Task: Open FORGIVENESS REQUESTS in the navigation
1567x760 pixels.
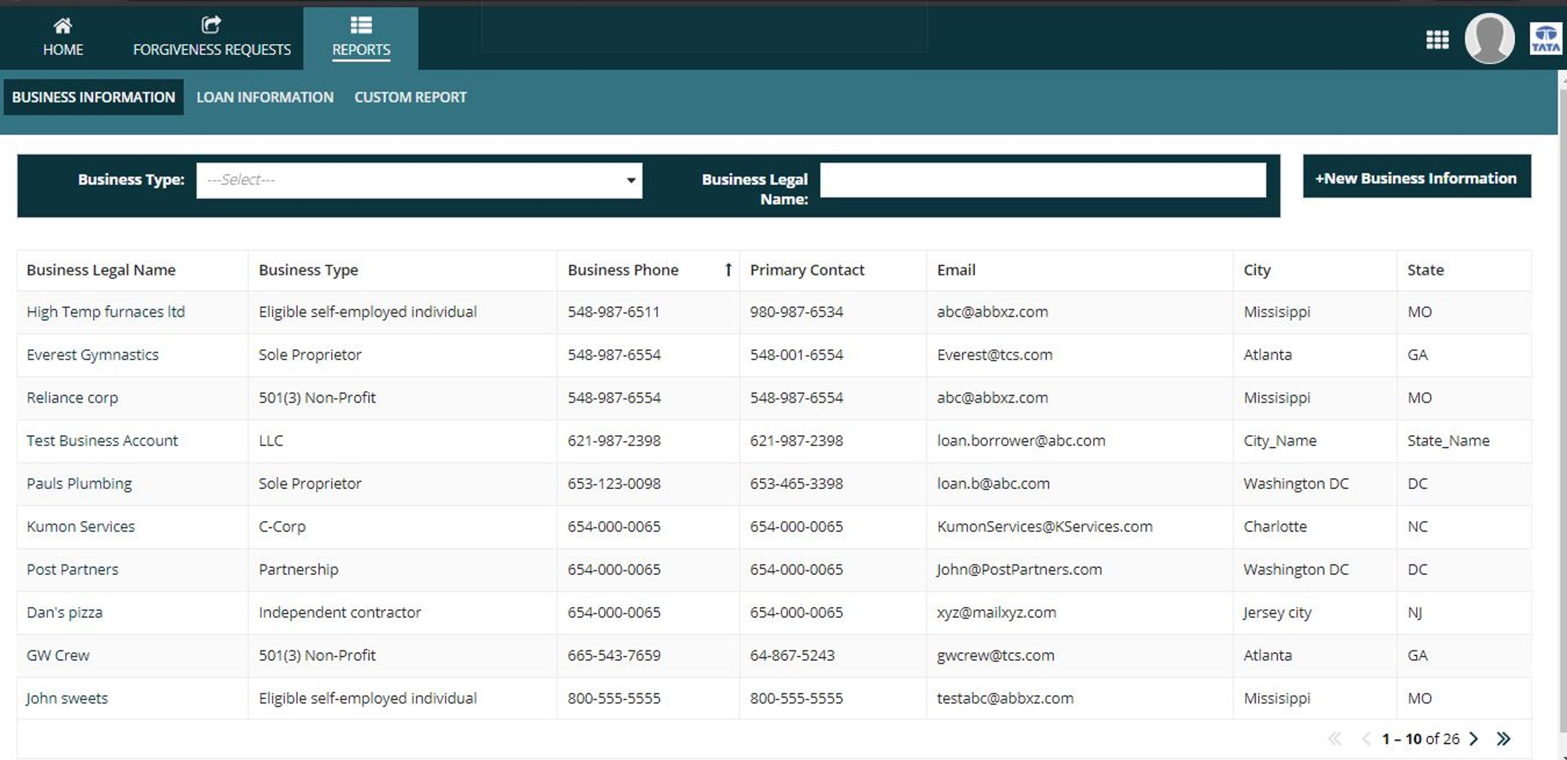Action: coord(212,38)
